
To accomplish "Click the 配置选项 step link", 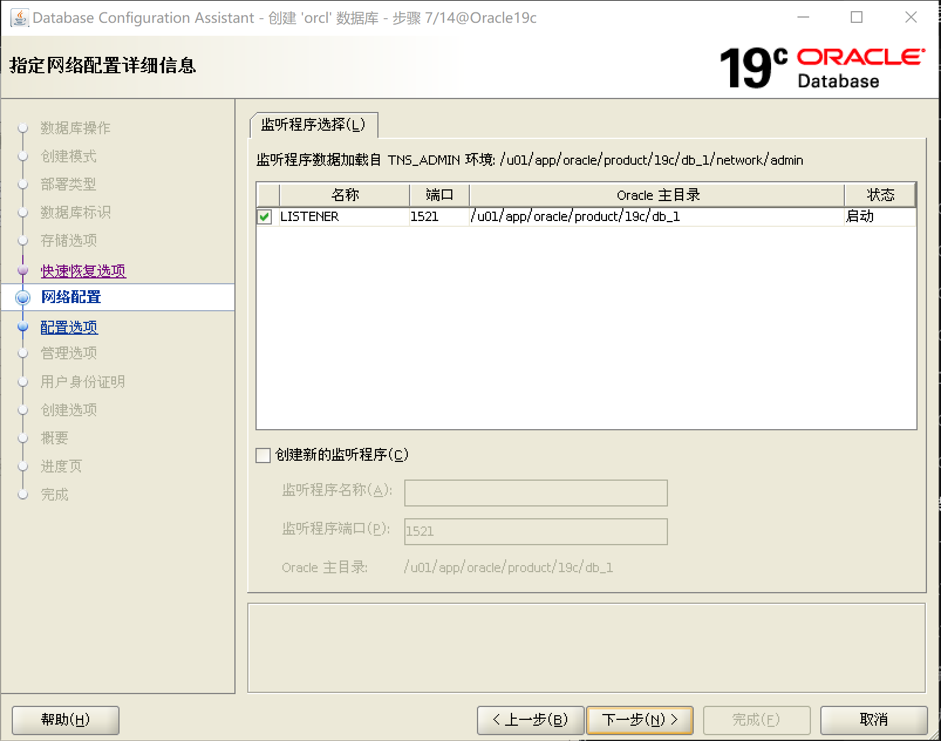I will click(69, 327).
